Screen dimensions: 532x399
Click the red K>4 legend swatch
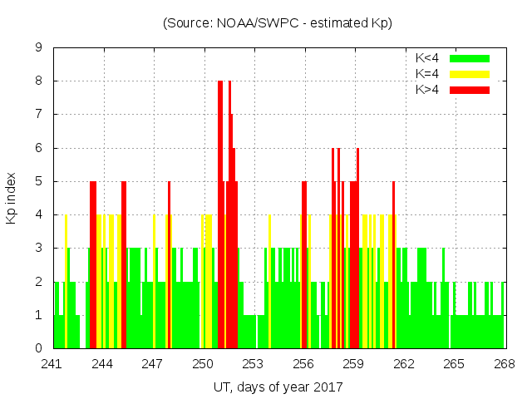pos(470,90)
